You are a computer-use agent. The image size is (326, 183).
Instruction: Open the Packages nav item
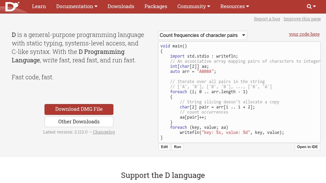click(x=156, y=6)
